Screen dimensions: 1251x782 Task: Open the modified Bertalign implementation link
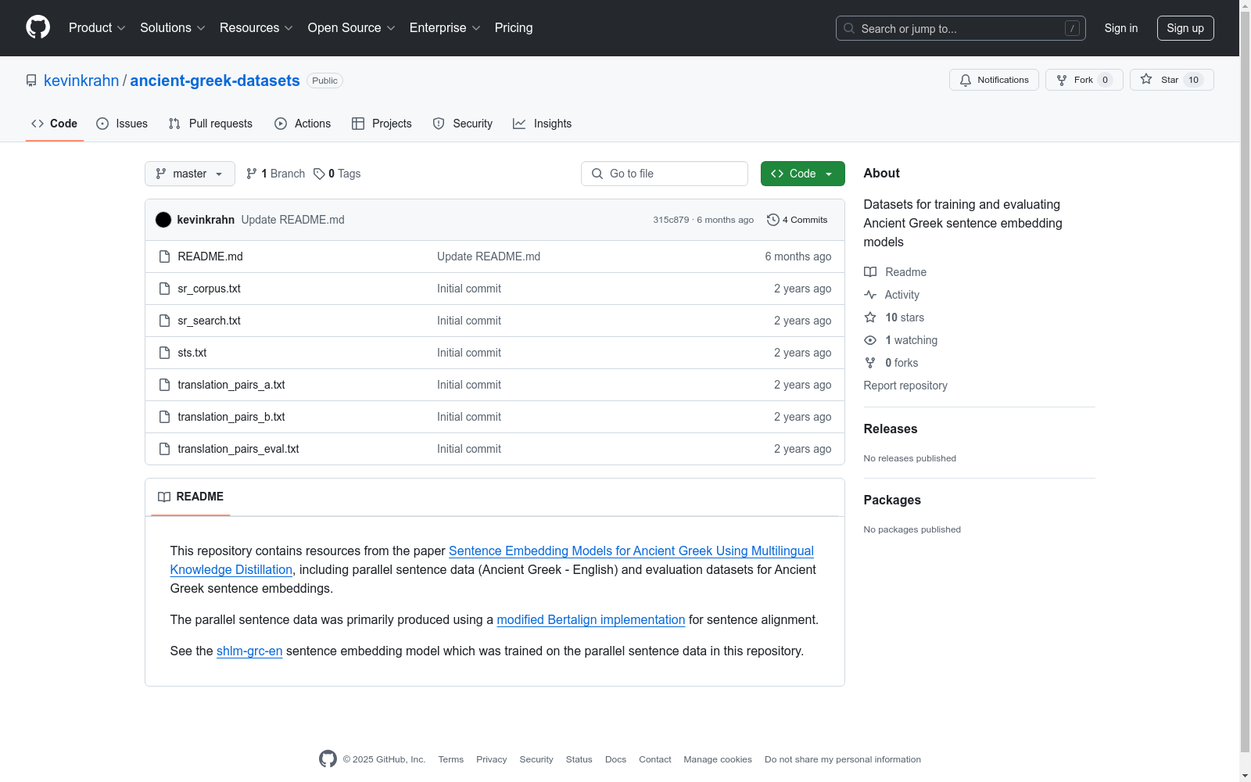[x=591, y=619]
